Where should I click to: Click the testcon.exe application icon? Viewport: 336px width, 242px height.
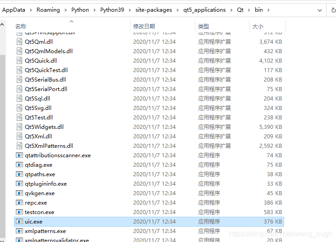click(x=19, y=212)
